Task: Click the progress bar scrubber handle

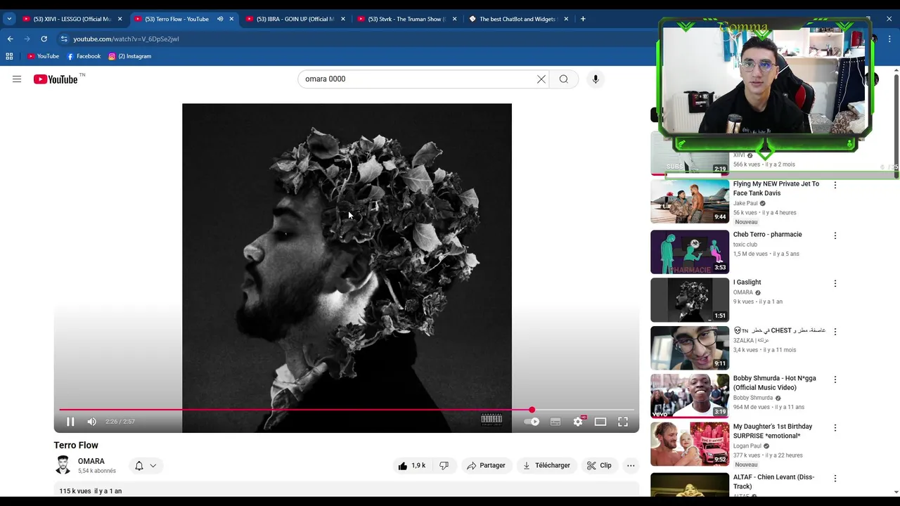Action: tap(532, 410)
